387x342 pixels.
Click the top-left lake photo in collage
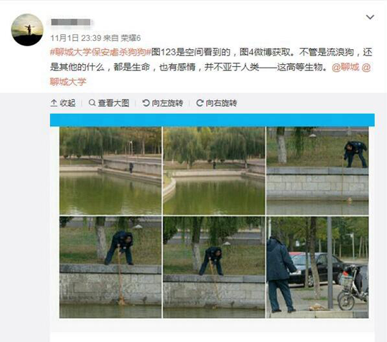(x=110, y=171)
